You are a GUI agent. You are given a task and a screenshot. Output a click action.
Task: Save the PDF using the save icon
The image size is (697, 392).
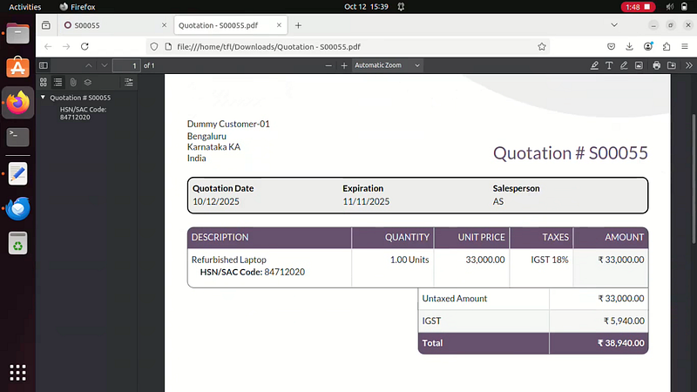coord(671,65)
